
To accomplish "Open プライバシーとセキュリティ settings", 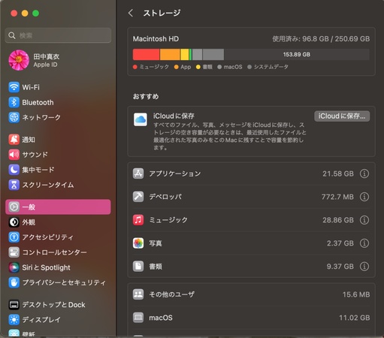I will tap(58, 282).
